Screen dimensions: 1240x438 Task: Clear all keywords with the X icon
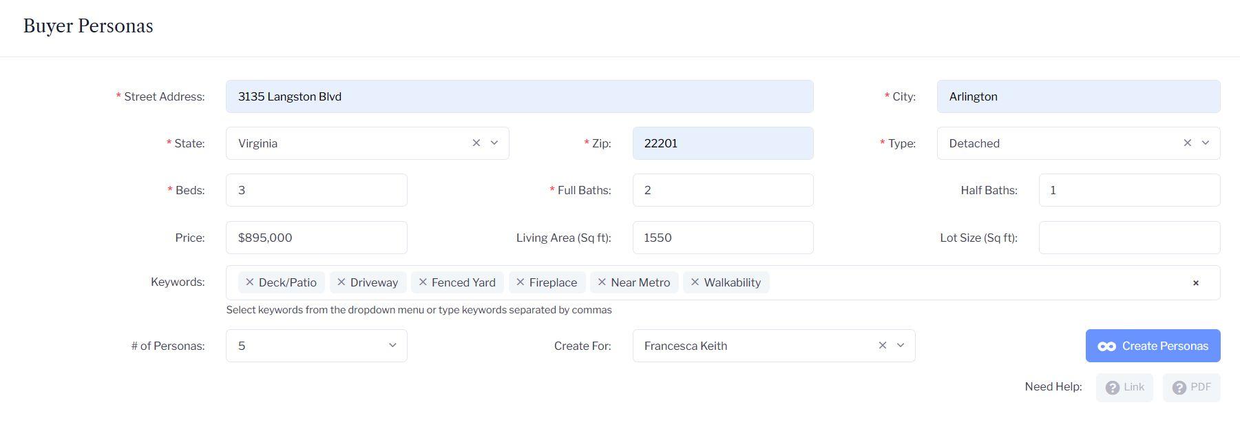click(x=1196, y=283)
